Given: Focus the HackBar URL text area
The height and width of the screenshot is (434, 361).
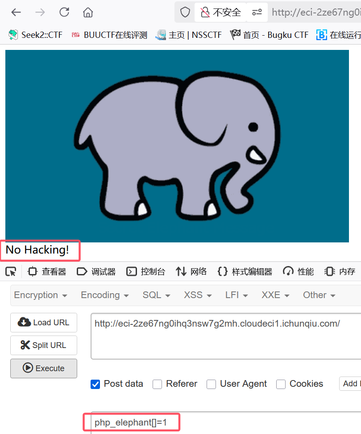Looking at the screenshot, I should (x=226, y=336).
